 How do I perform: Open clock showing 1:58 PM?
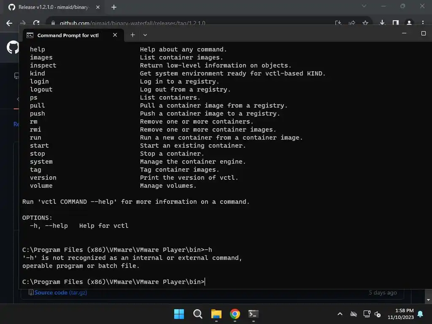[401, 314]
